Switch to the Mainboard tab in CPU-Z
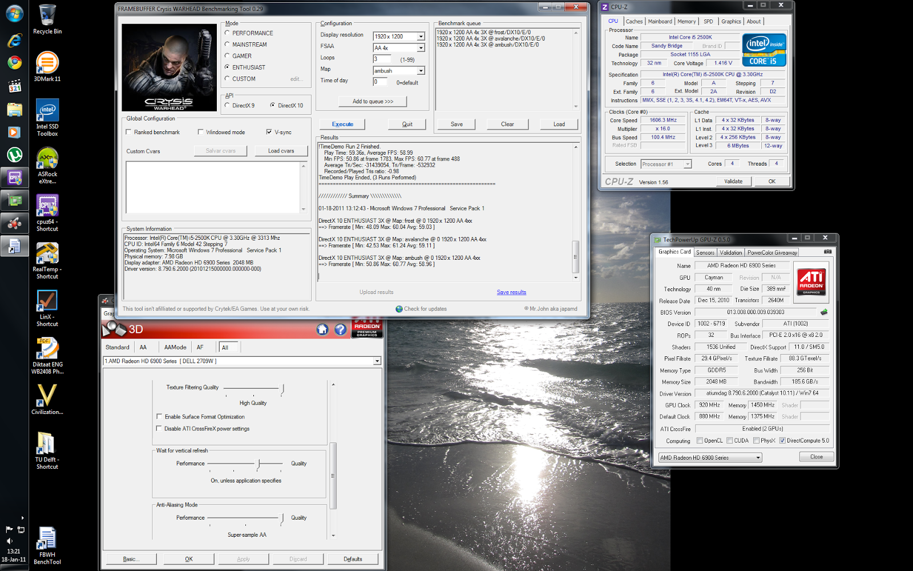The image size is (913, 571). point(660,22)
